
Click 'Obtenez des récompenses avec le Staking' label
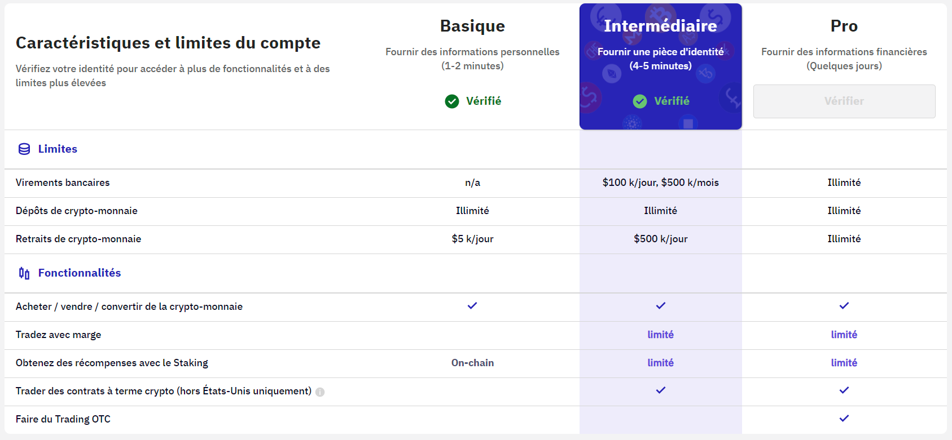click(112, 363)
